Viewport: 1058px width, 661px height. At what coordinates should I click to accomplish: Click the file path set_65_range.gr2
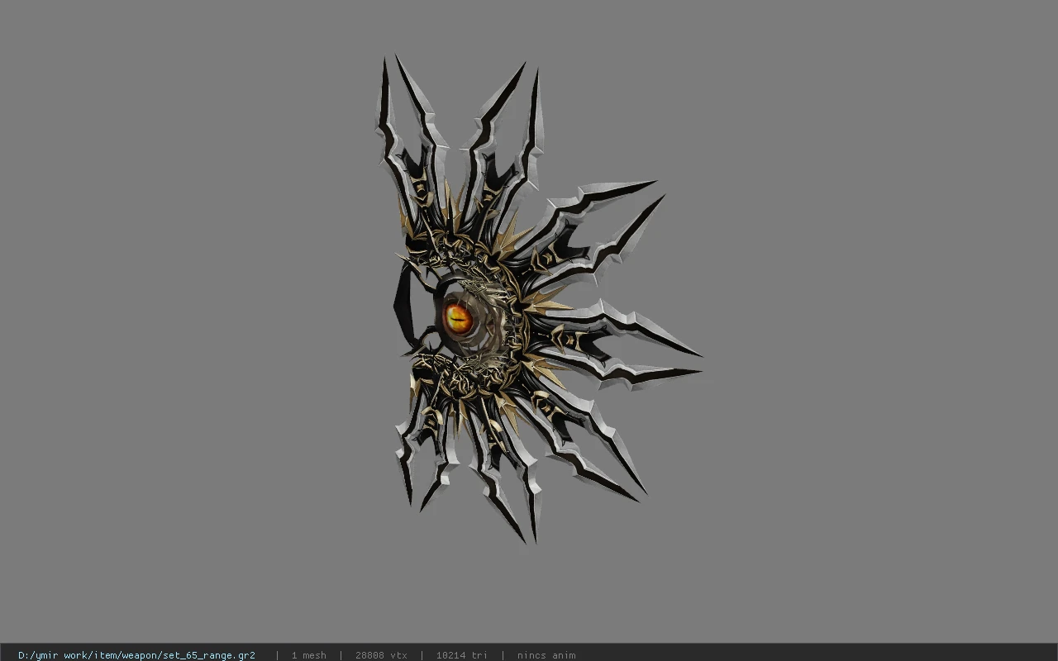coord(136,655)
